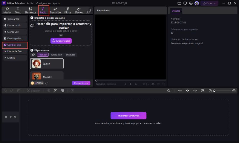Choose the Monster voice card
The image size is (239, 143).
(x=47, y=76)
